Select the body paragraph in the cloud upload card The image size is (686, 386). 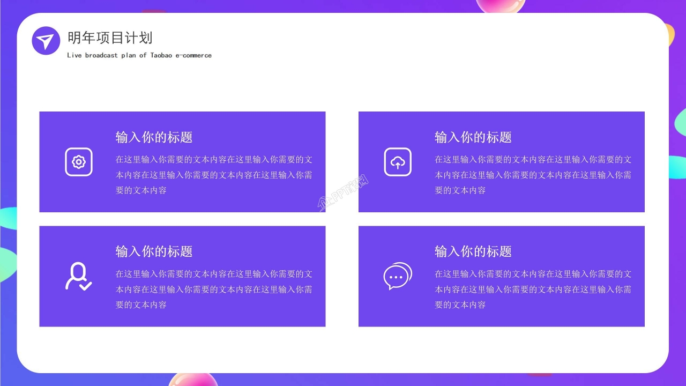(533, 175)
